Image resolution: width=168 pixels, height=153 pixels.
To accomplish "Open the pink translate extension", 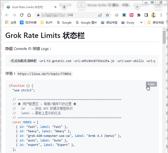I will coord(132,15).
